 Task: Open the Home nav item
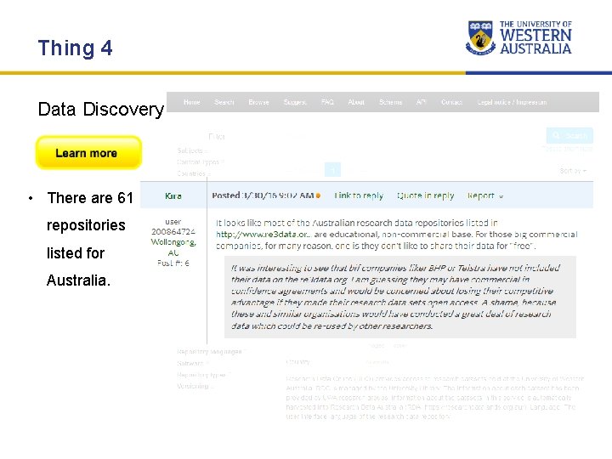pos(191,102)
